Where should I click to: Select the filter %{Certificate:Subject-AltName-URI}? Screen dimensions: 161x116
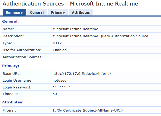pos(90,110)
